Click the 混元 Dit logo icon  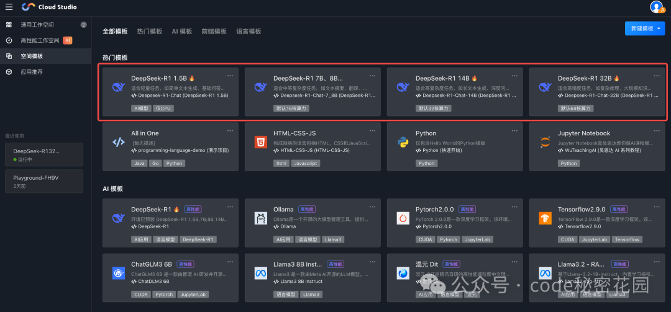click(402, 273)
